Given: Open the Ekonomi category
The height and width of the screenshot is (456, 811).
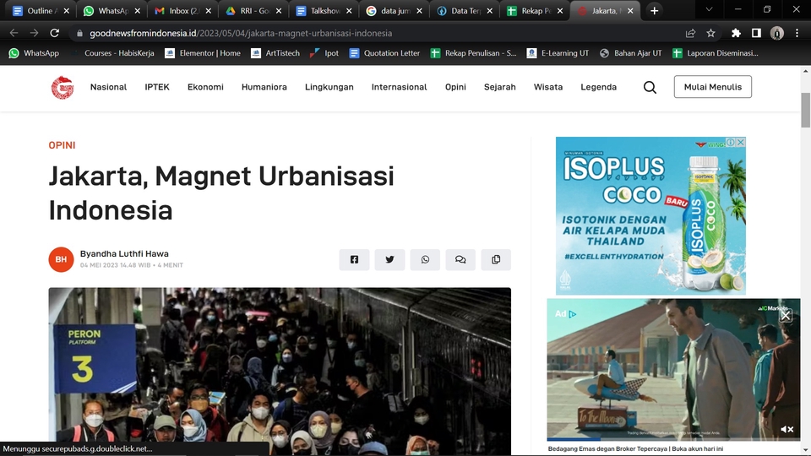Looking at the screenshot, I should 205,87.
